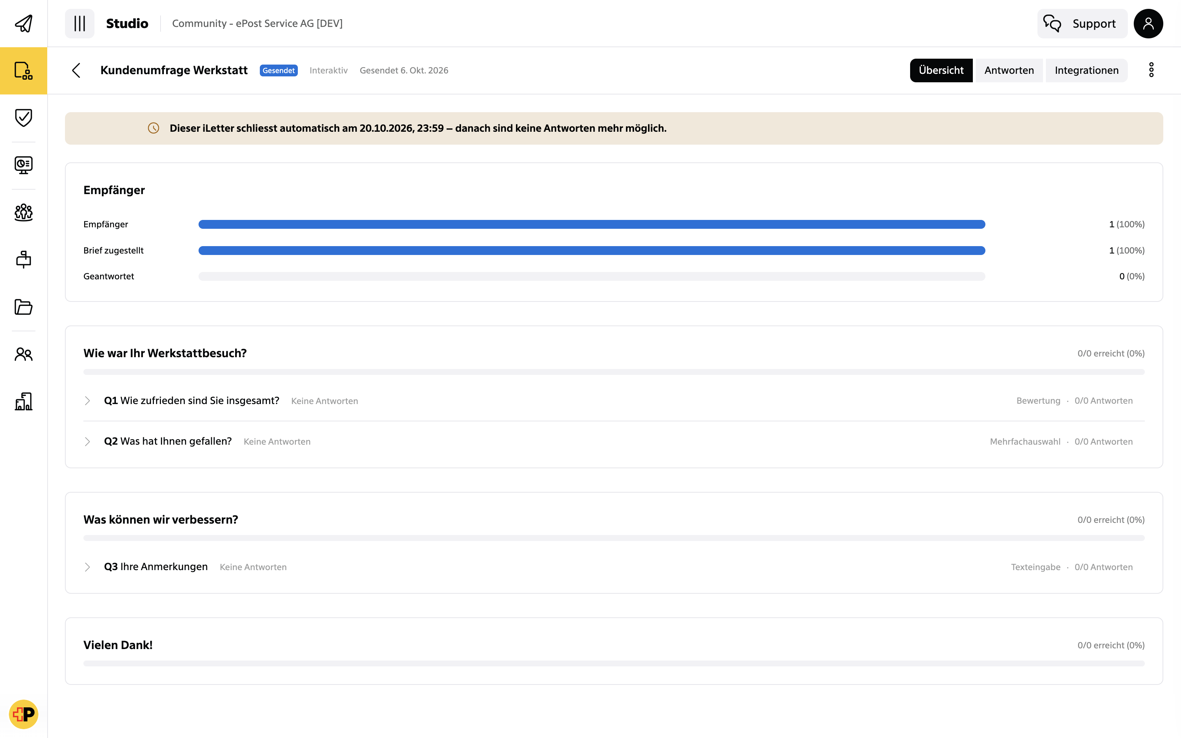Click the clock icon in the notice banner

(153, 128)
